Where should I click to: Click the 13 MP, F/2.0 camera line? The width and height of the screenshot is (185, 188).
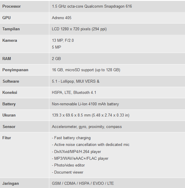coord(63,40)
